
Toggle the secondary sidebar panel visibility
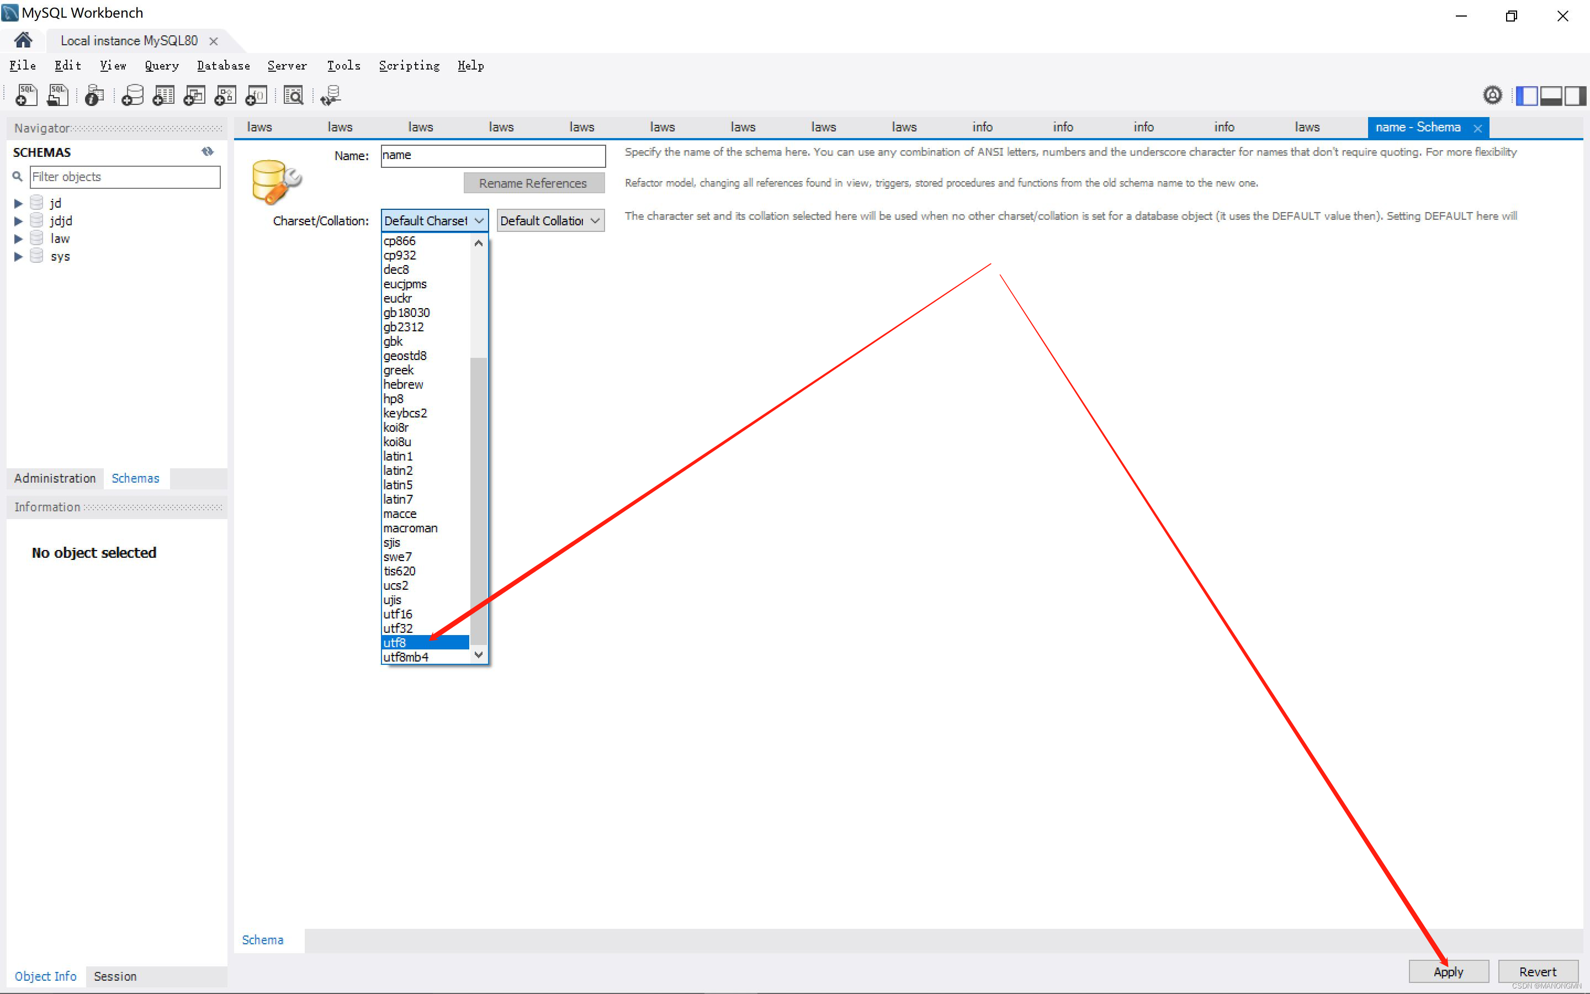coord(1575,96)
